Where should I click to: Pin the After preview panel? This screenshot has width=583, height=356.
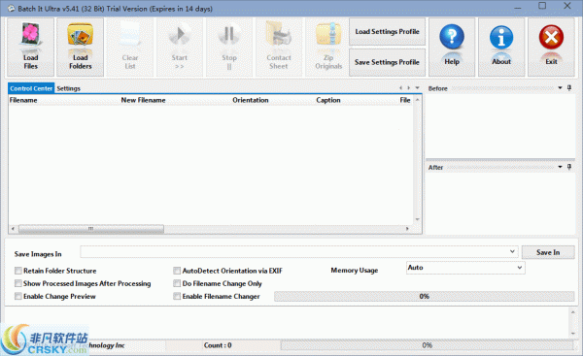569,167
